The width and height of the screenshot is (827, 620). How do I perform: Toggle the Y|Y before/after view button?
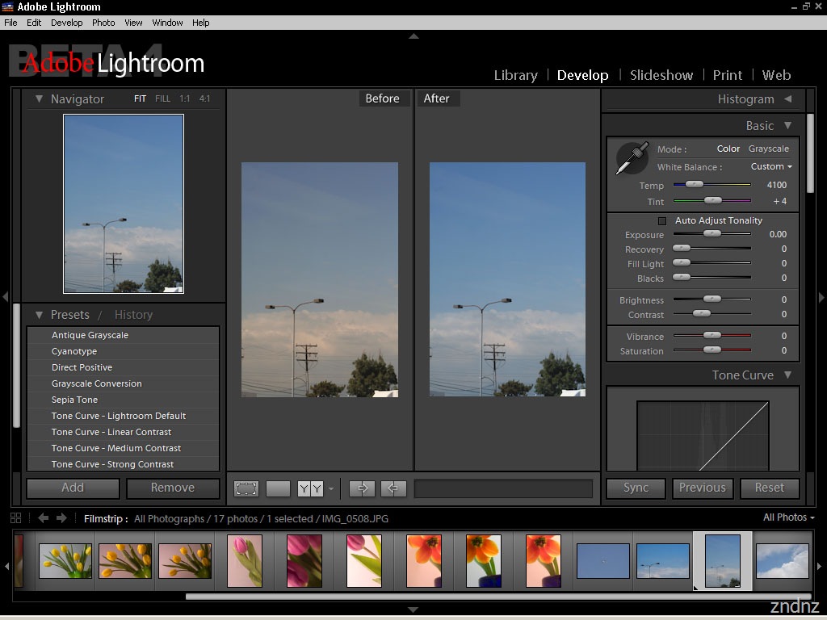pos(310,488)
